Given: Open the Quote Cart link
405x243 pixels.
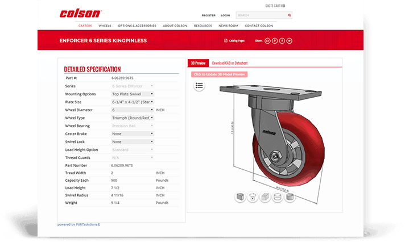Looking at the screenshot, I should point(275,6).
